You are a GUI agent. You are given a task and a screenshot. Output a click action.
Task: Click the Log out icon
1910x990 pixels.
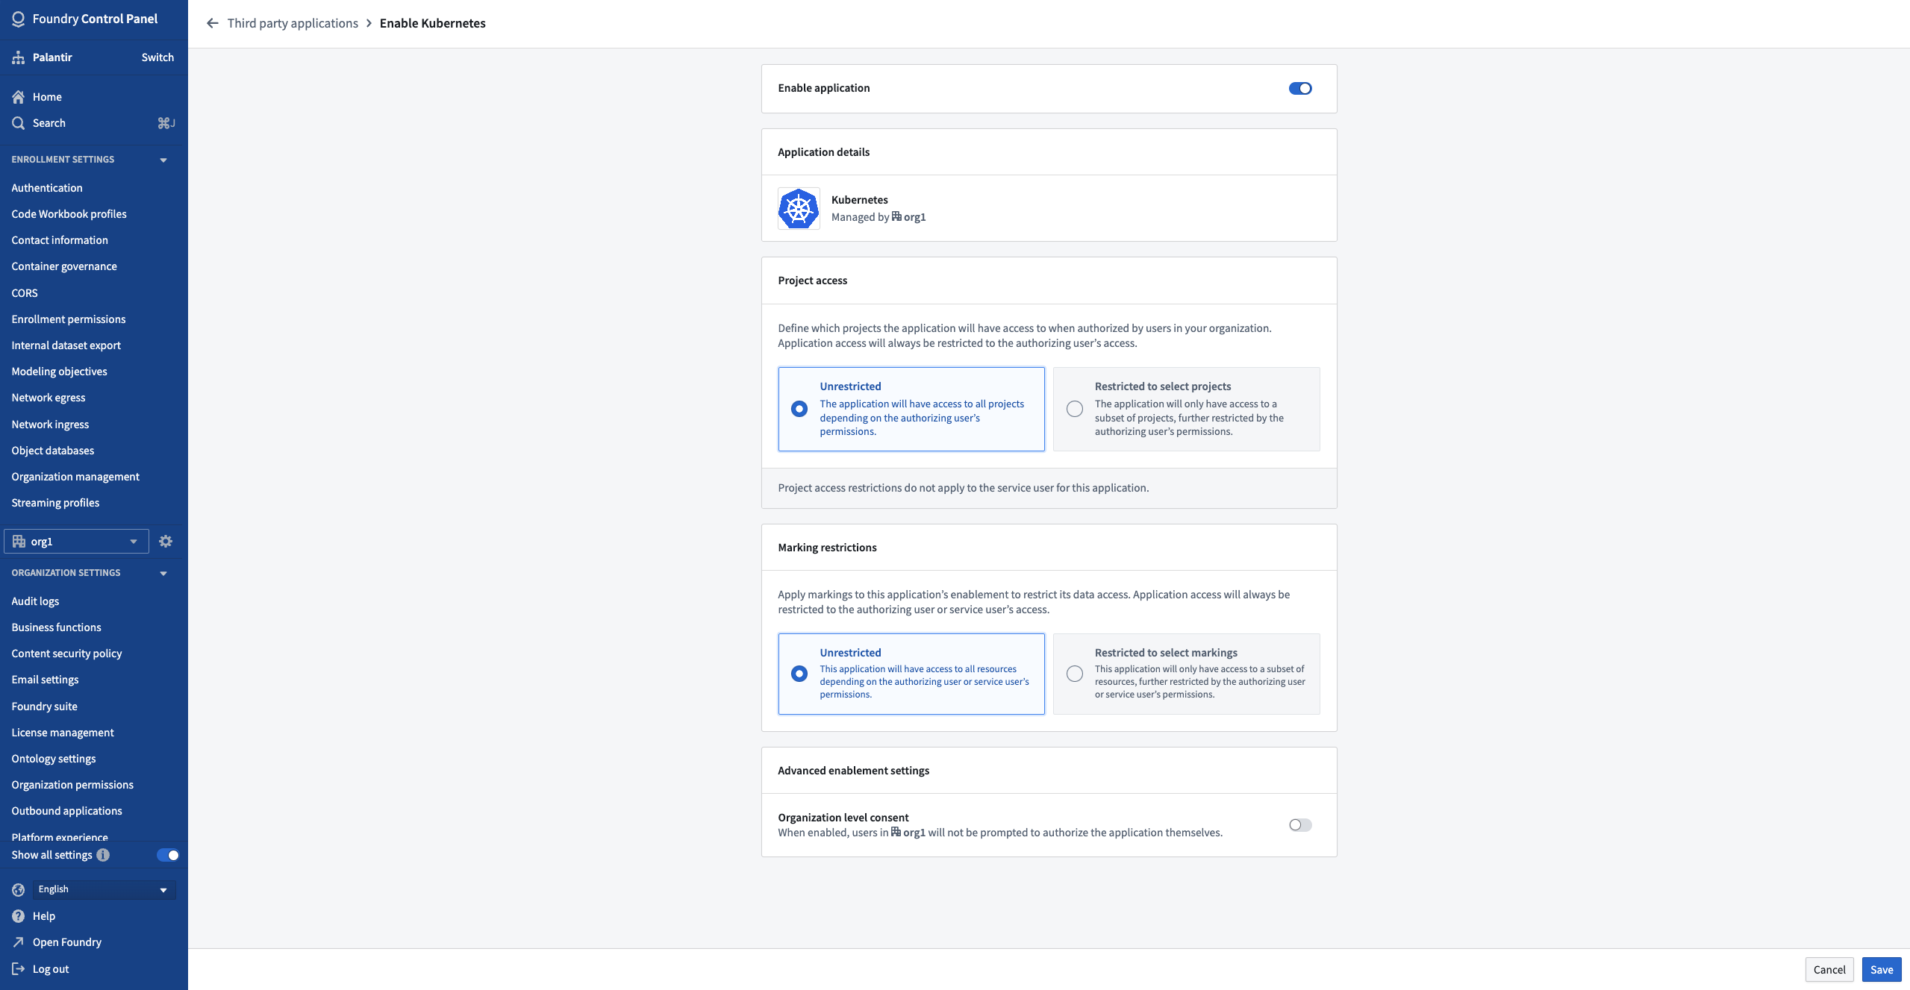tap(19, 969)
